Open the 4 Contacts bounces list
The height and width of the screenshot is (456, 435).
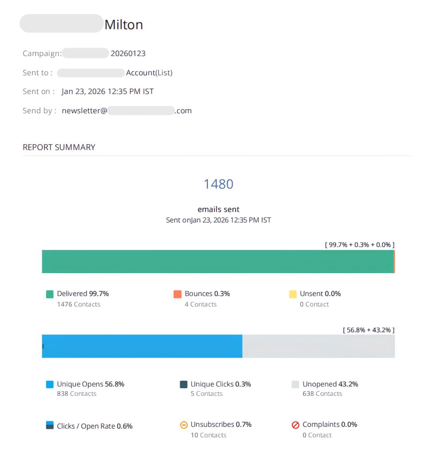coord(201,304)
